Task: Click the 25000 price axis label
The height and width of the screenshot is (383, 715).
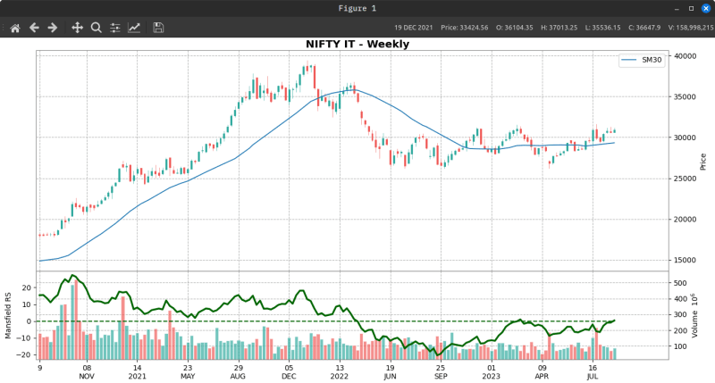Action: (685, 179)
